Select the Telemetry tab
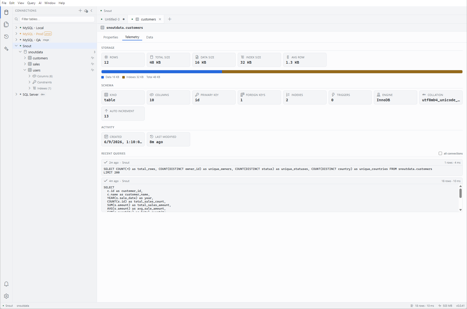Viewport: 467px width, 309px height. [x=132, y=37]
